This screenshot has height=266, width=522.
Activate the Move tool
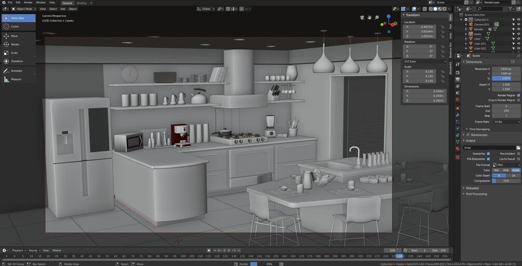(x=18, y=36)
